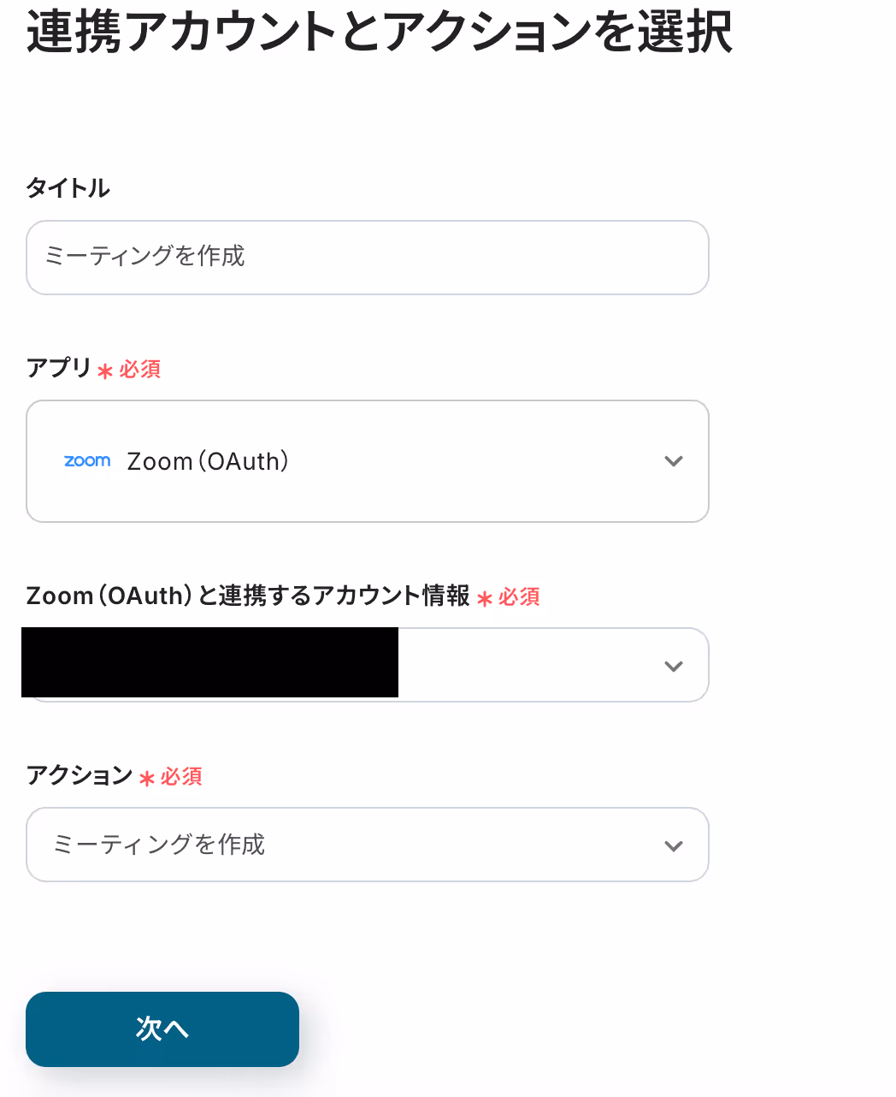This screenshot has width=896, height=1097.
Task: Expand the account info dropdown chevron
Action: (x=674, y=666)
